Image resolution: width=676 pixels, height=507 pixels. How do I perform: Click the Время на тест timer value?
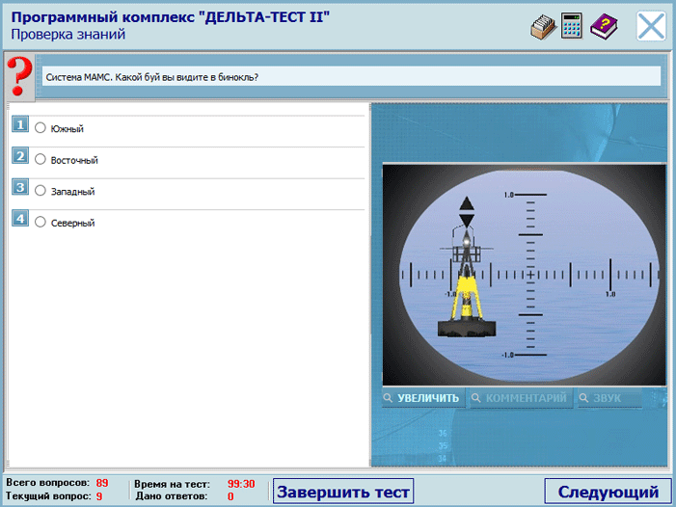coord(241,484)
